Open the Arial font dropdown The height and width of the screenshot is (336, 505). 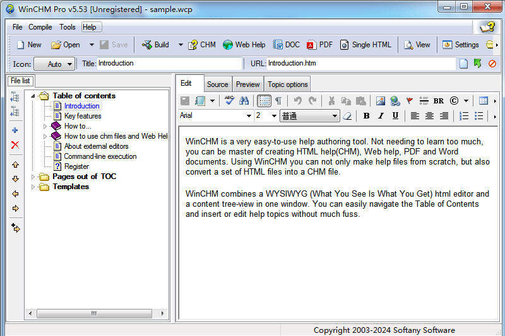point(249,116)
